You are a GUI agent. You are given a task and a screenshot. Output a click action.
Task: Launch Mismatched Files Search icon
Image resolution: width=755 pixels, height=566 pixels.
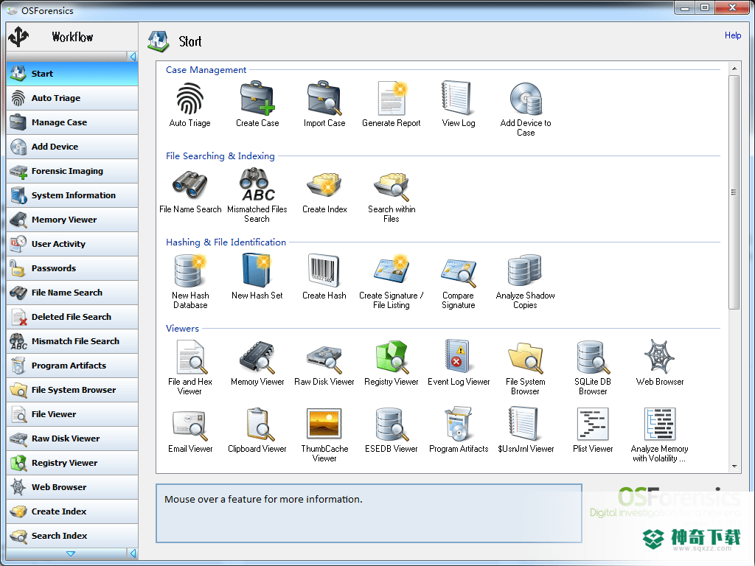coord(257,185)
